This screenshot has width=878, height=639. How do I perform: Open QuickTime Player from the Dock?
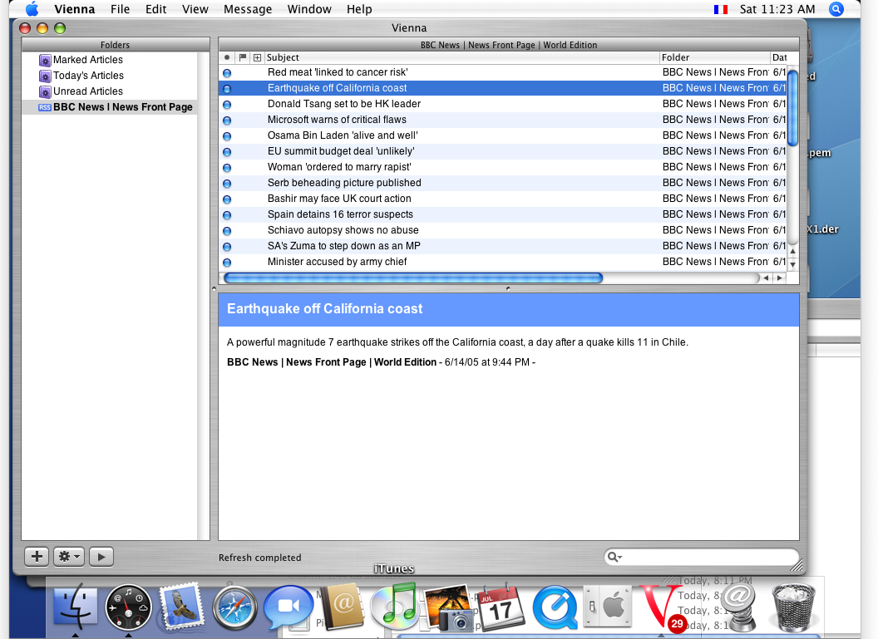[x=555, y=608]
